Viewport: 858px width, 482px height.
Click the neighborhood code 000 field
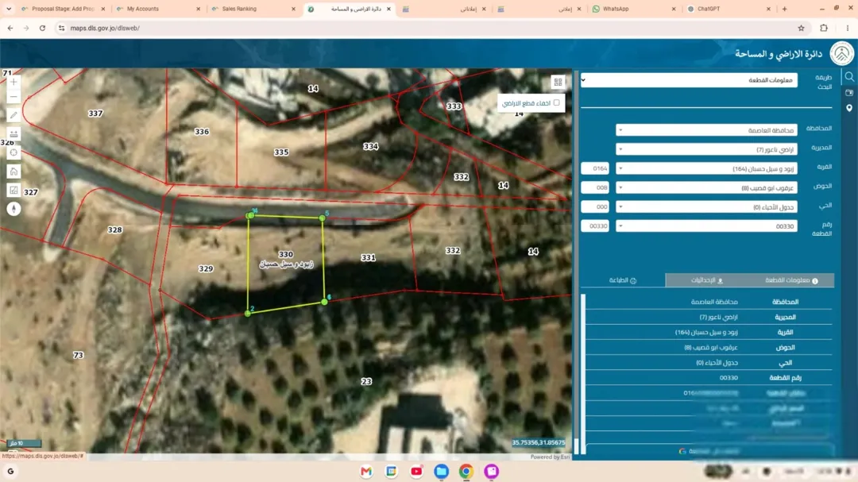[x=595, y=206]
